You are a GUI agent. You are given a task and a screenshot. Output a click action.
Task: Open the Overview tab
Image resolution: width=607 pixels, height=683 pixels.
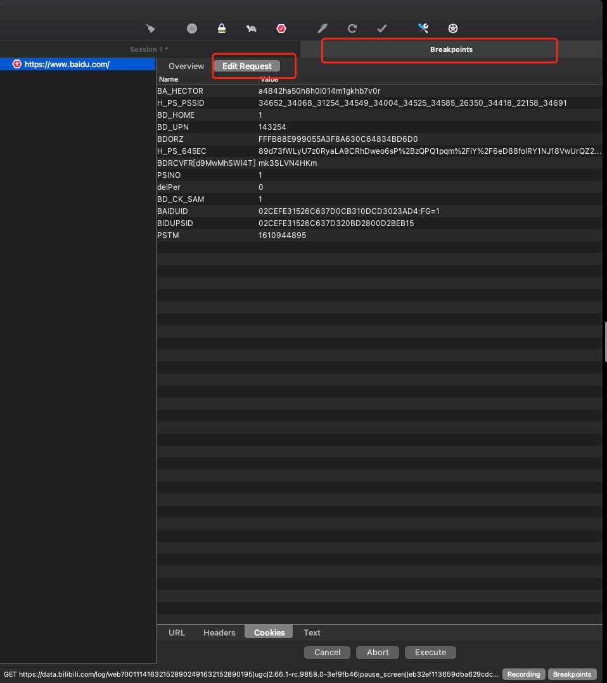tap(186, 66)
